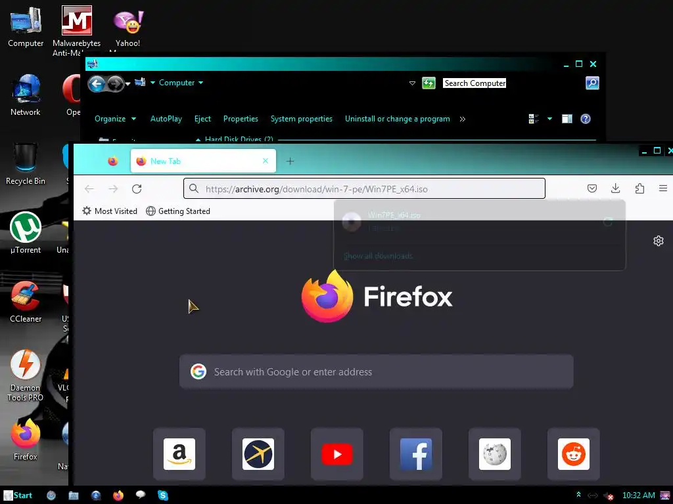Open Win7PE_x64.iso download entry
This screenshot has width=673, height=504.
pyautogui.click(x=479, y=221)
